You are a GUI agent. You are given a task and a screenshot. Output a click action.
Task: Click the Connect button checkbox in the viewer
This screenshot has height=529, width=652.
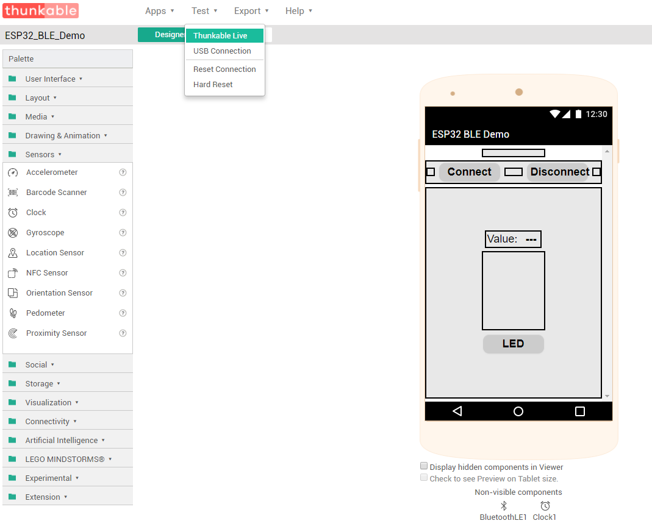[x=429, y=172]
